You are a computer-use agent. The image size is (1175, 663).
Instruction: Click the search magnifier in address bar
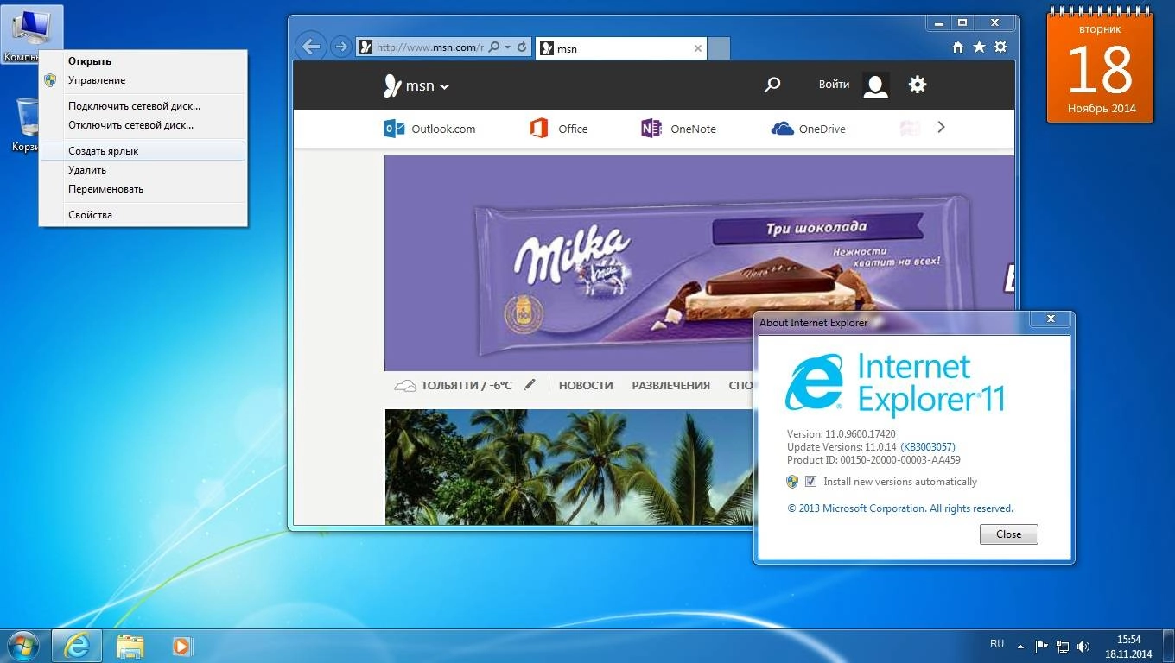pyautogui.click(x=493, y=47)
